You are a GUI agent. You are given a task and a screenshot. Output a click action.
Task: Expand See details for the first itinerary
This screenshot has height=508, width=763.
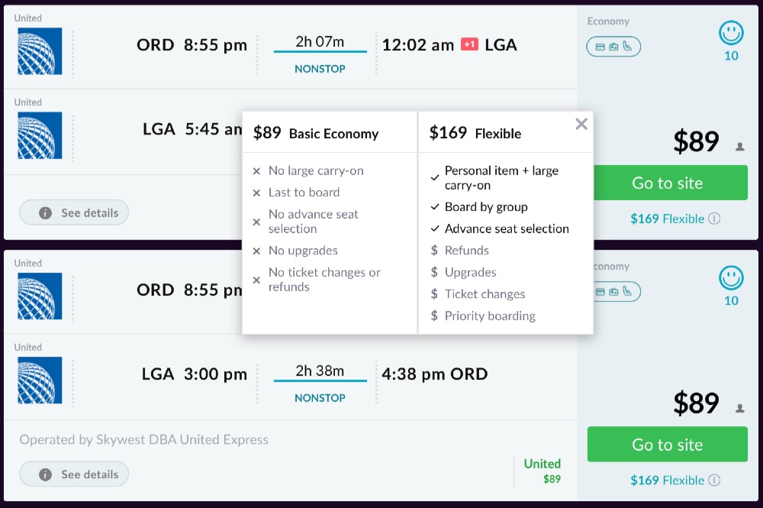74,213
